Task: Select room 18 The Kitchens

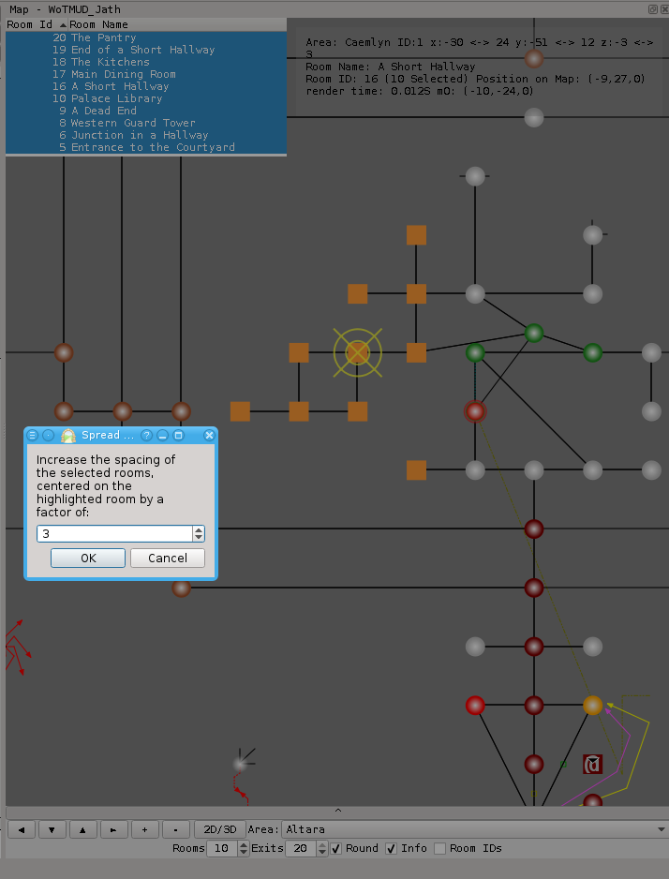Action: [145, 62]
